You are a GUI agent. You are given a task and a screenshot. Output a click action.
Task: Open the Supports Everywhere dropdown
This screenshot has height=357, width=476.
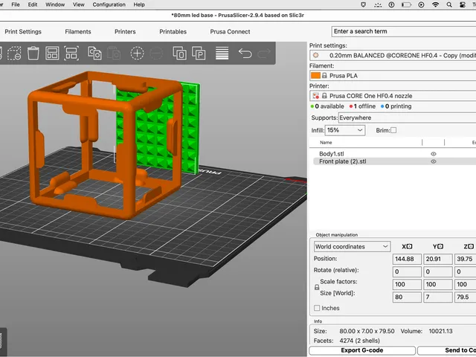407,118
